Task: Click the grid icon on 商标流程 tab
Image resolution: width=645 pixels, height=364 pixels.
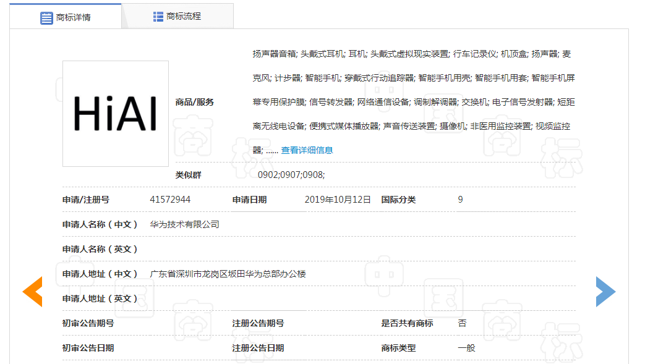Action: tap(158, 15)
